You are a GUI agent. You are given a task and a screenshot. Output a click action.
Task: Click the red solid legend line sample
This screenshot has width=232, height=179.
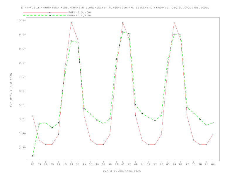pos(45,12)
